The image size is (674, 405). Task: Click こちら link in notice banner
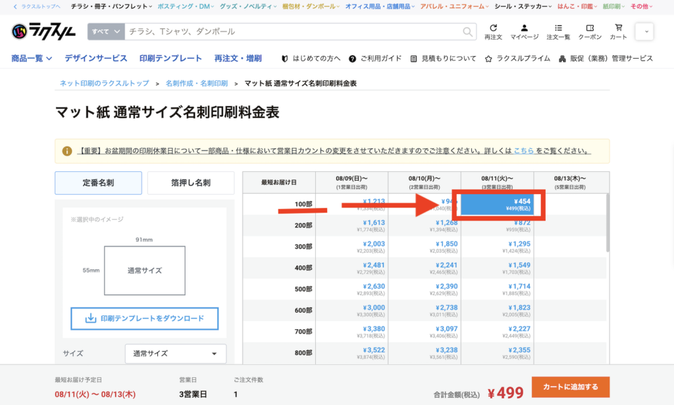(523, 151)
